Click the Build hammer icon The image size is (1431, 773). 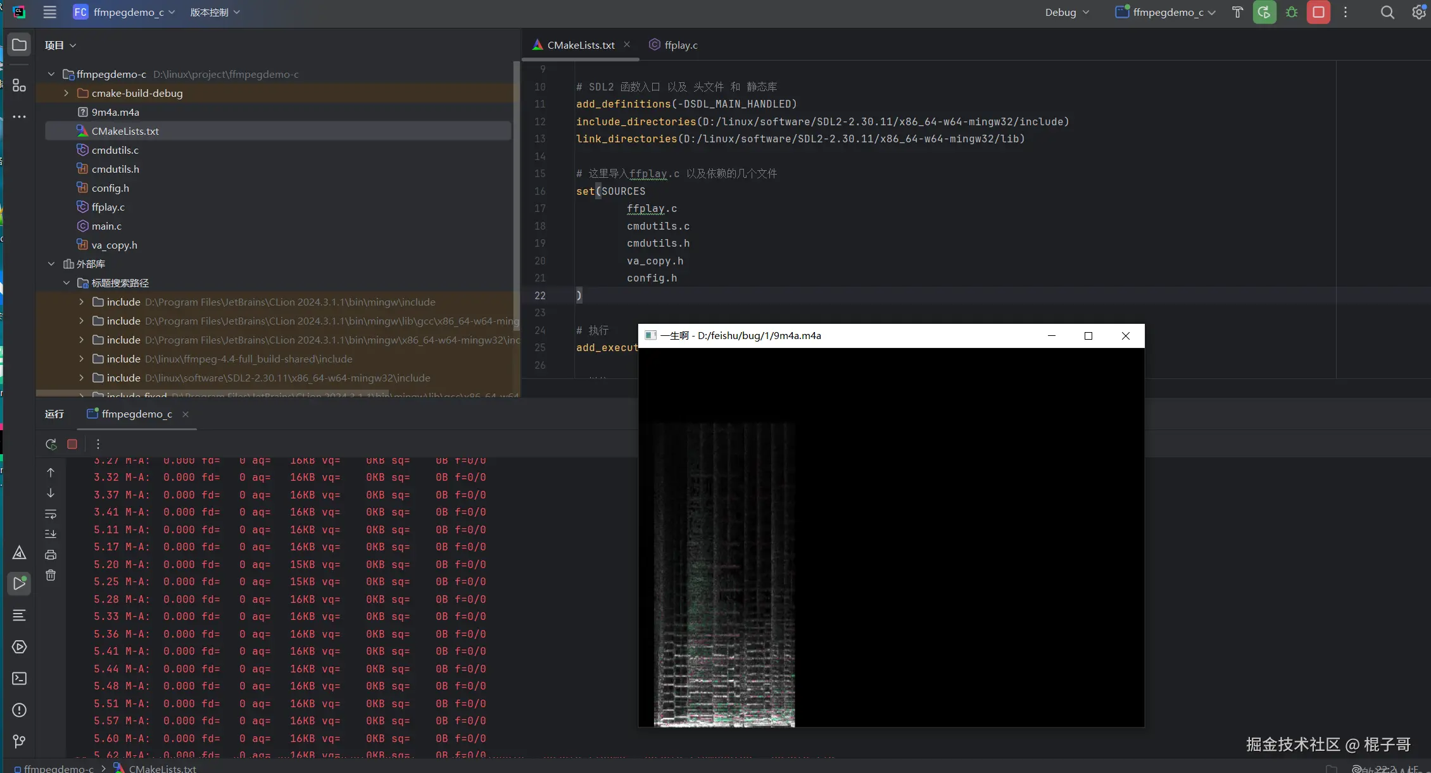1237,12
